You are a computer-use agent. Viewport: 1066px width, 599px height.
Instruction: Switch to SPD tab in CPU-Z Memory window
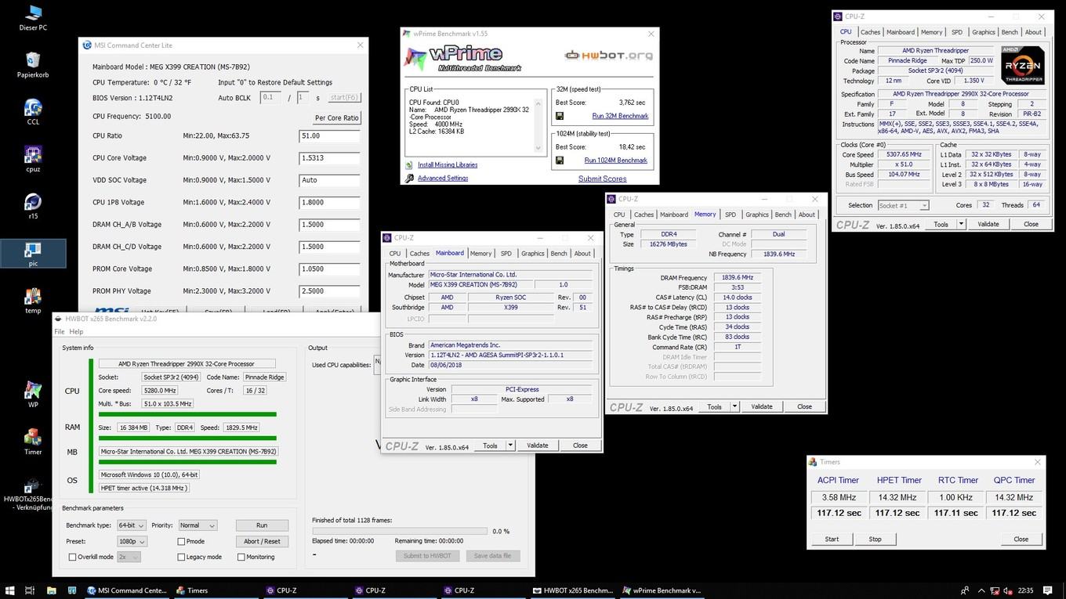(731, 215)
